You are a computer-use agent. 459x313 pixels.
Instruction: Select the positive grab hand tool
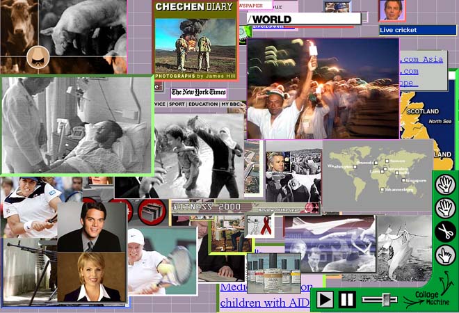(x=445, y=185)
